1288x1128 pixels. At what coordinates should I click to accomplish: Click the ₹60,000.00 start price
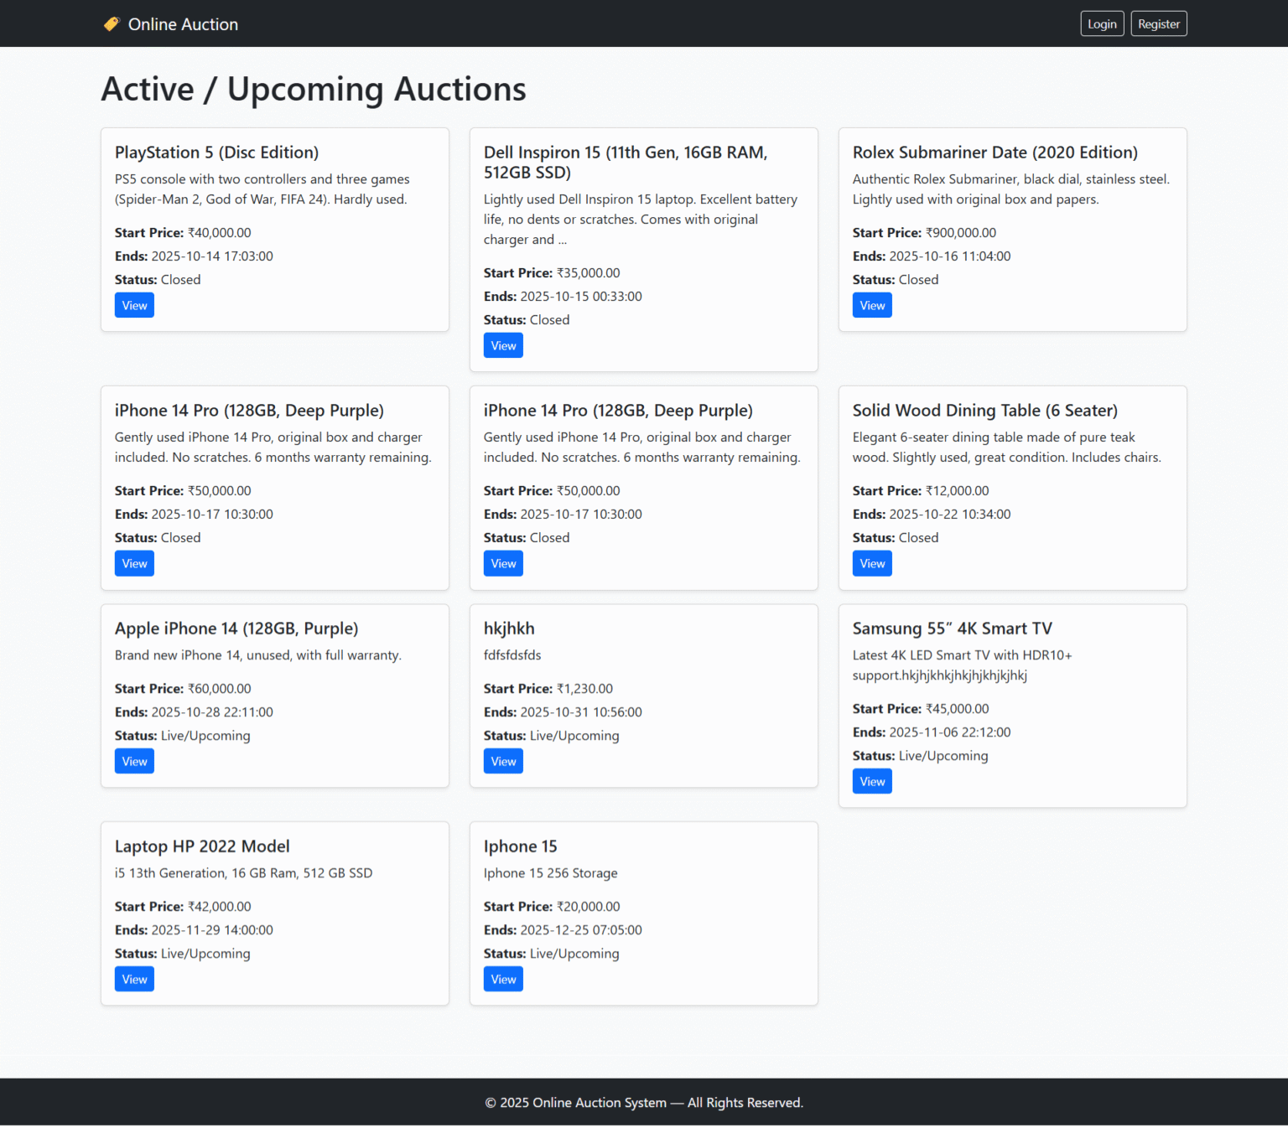point(220,689)
